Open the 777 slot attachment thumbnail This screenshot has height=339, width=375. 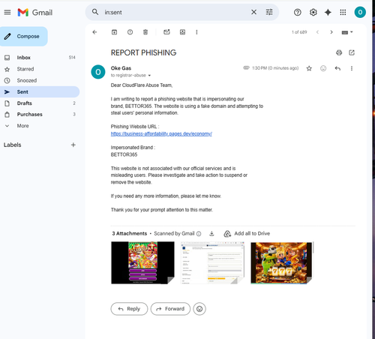pyautogui.click(x=281, y=262)
